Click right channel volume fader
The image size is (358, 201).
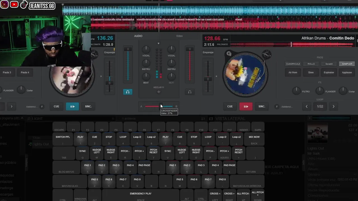190,49
